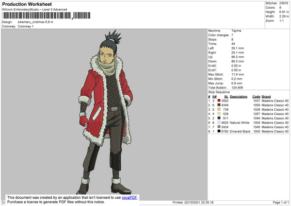Screen dimensions: 291x206
Task: Click the EndX value 0.00 in
Action: (236, 66)
